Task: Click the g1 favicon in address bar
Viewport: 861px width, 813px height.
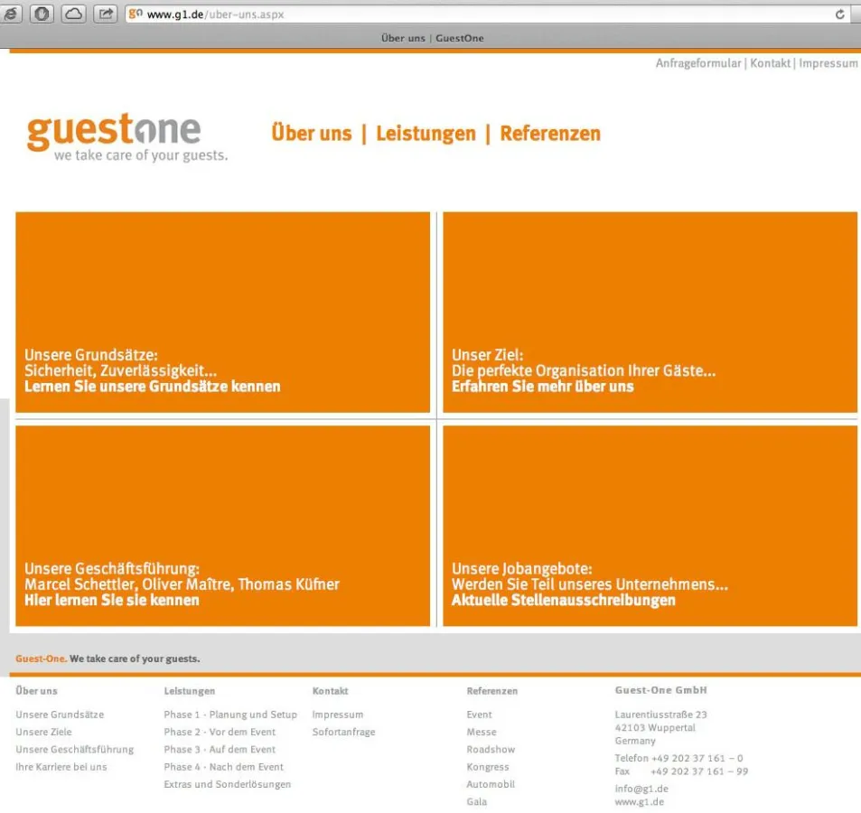Action: coord(136,14)
